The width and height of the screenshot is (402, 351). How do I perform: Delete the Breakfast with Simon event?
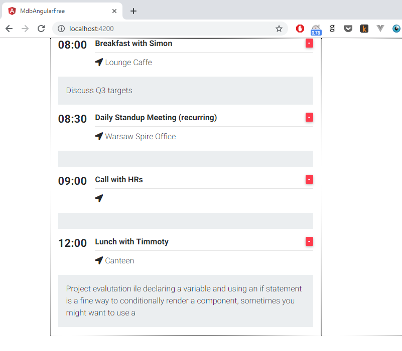(x=309, y=43)
